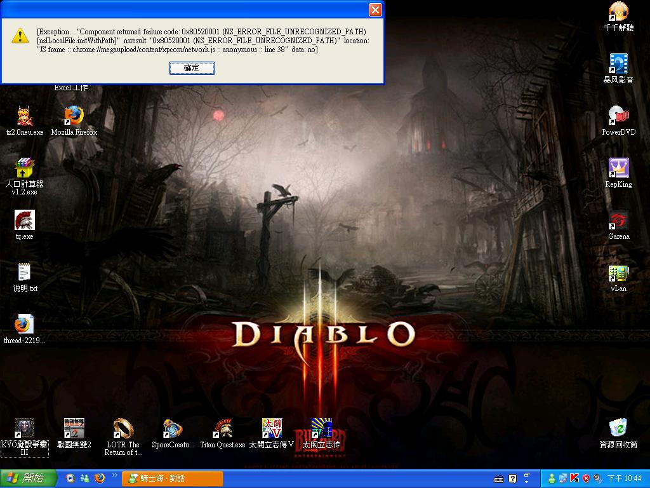Viewport: 650px width, 488px height.
Task: Select the partially hidden Excel 工作 icon label
Action: 74,88
